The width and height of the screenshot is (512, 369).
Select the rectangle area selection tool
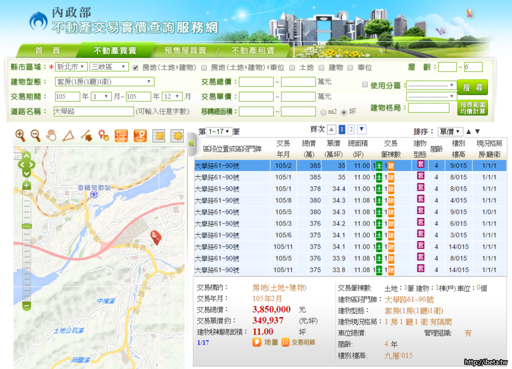(x=158, y=135)
